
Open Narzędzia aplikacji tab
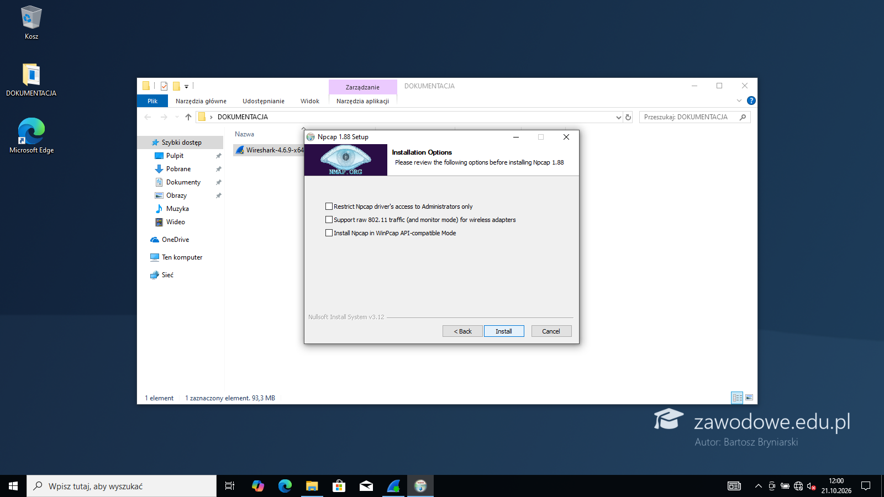pos(362,101)
